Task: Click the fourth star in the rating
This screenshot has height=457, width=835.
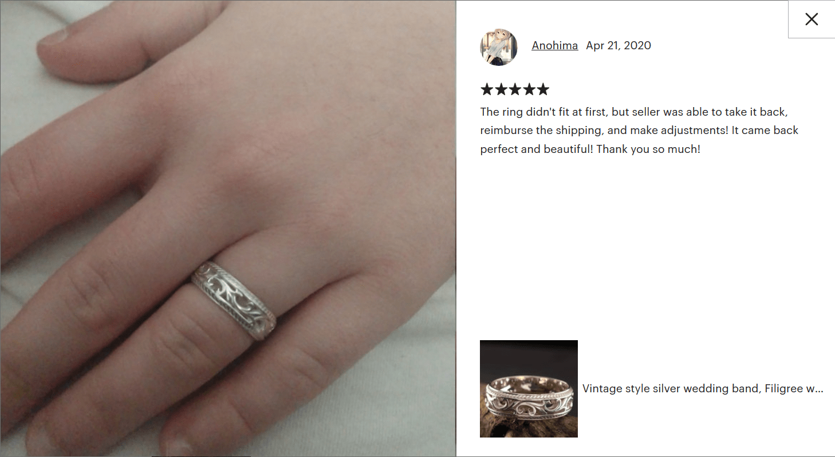Action: coord(529,89)
